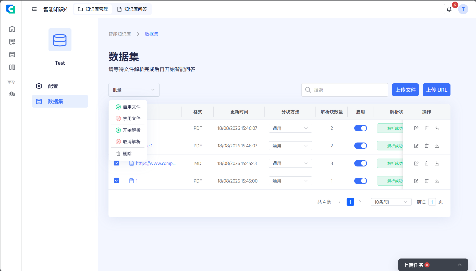Collapse sidebar using hamburger menu icon
Image resolution: width=476 pixels, height=271 pixels.
tap(34, 9)
